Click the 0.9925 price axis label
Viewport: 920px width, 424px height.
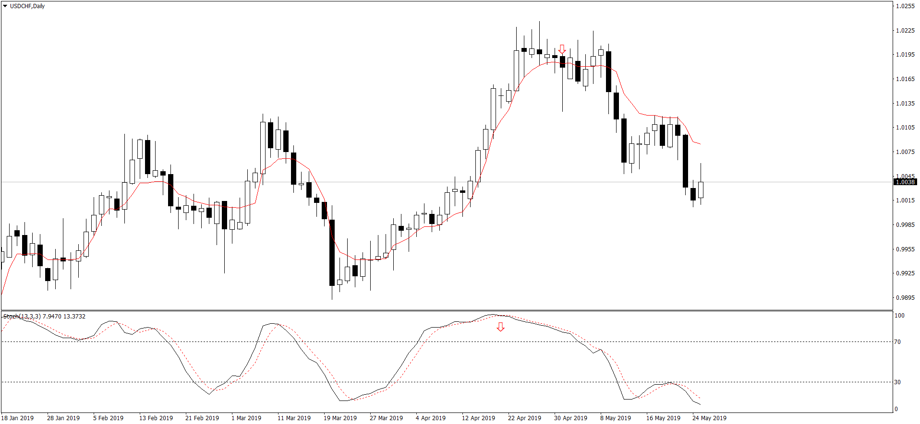905,273
